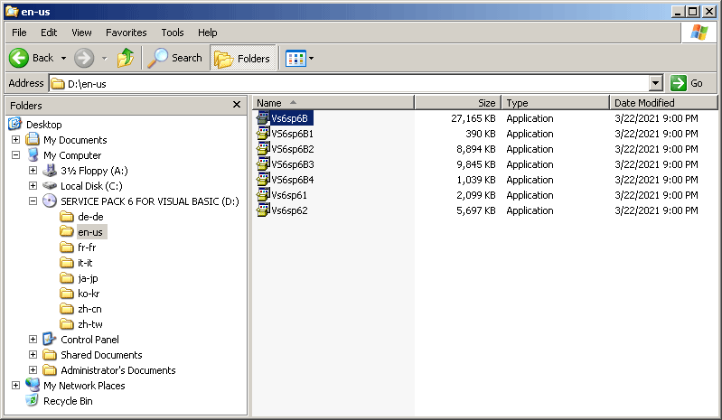This screenshot has width=722, height=420.
Task: Click the 27,165 KB size cell
Action: (x=474, y=118)
